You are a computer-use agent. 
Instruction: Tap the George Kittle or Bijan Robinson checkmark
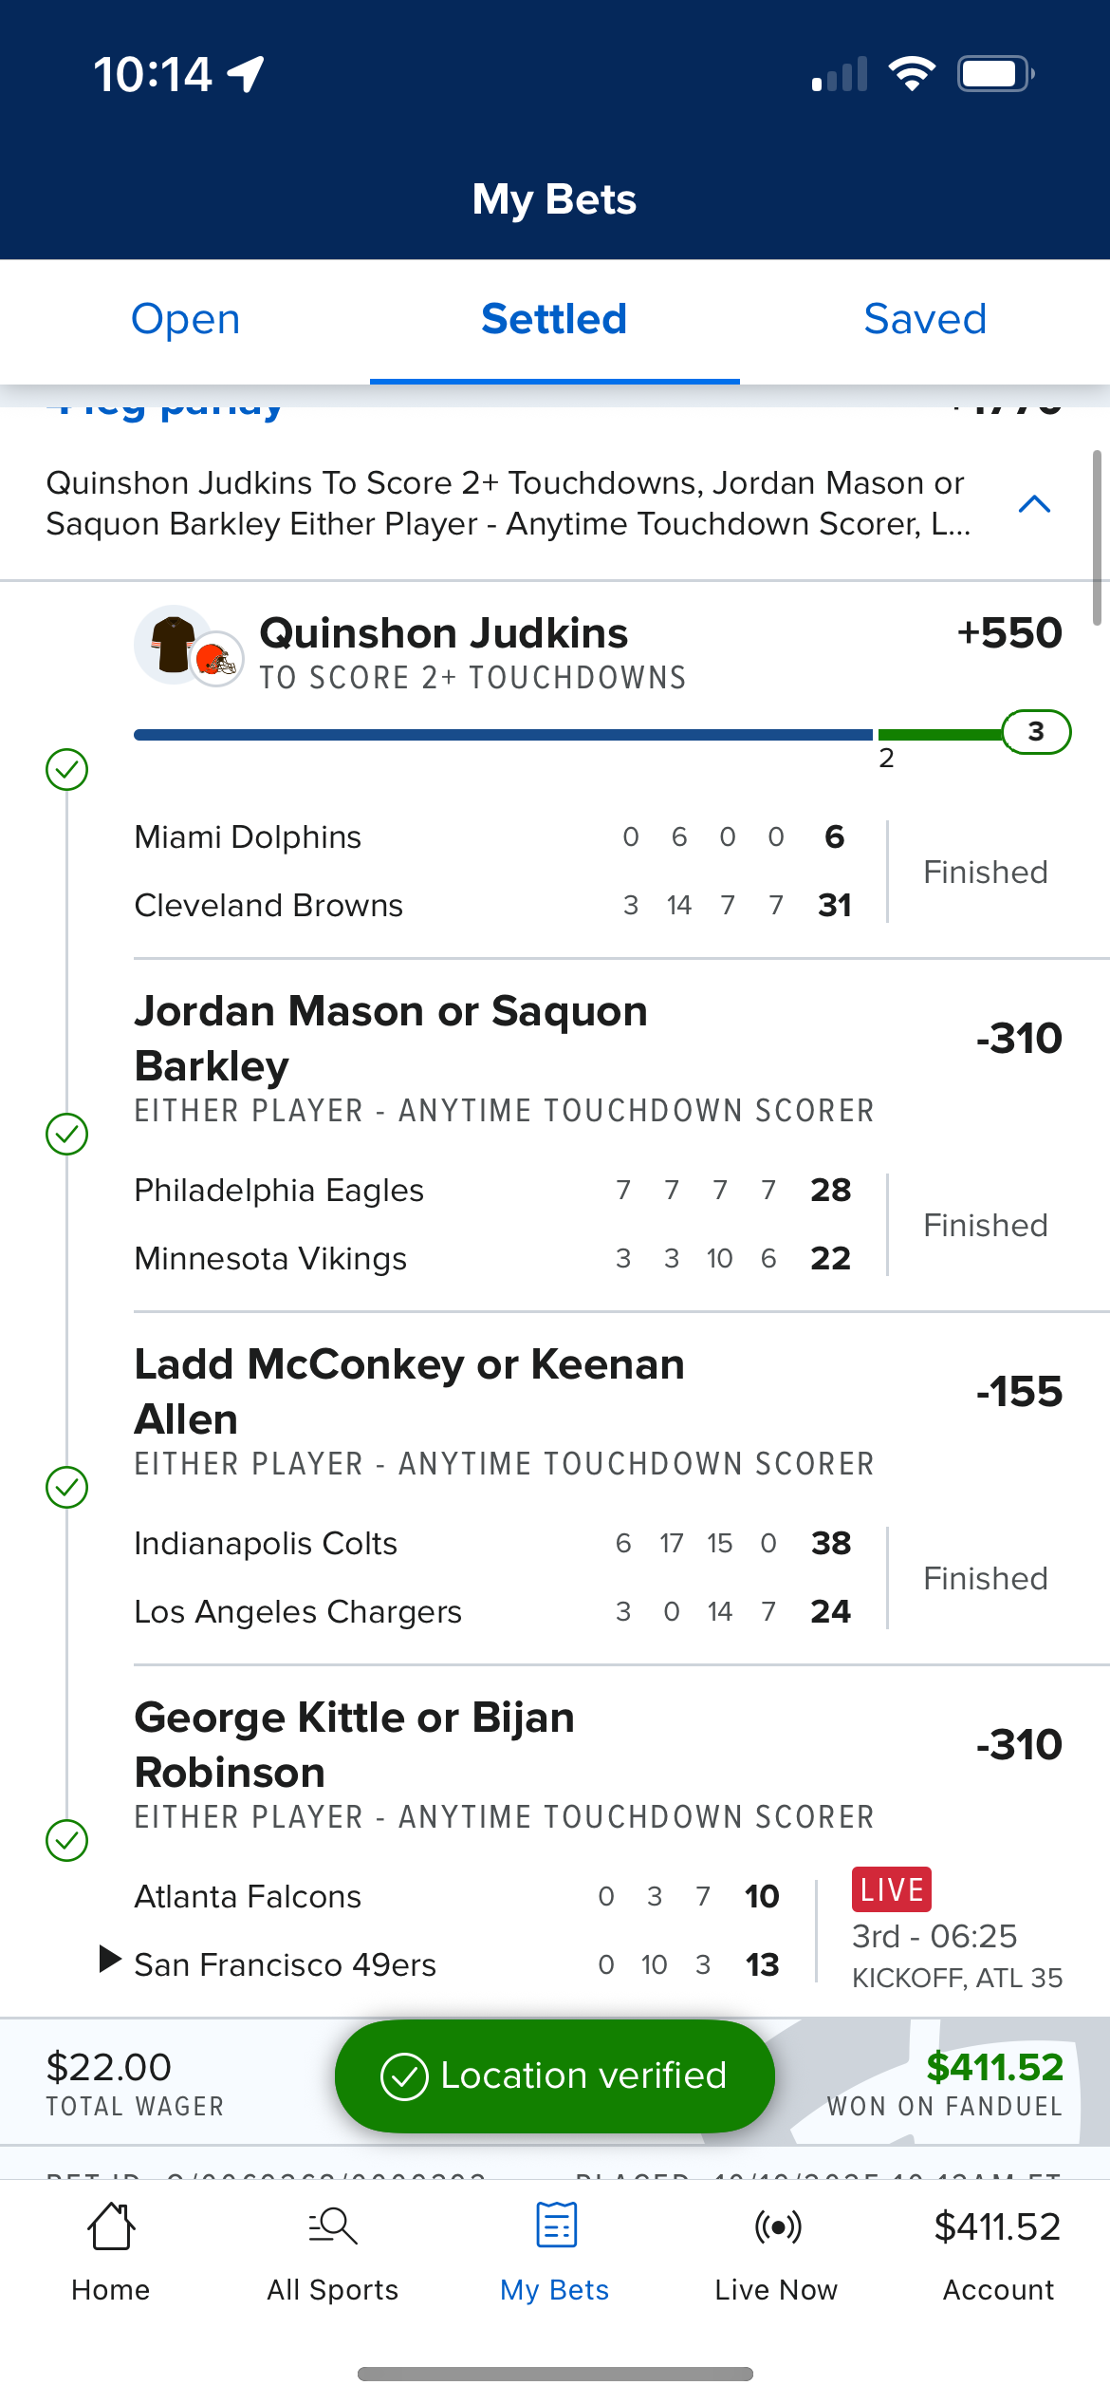(x=67, y=1840)
